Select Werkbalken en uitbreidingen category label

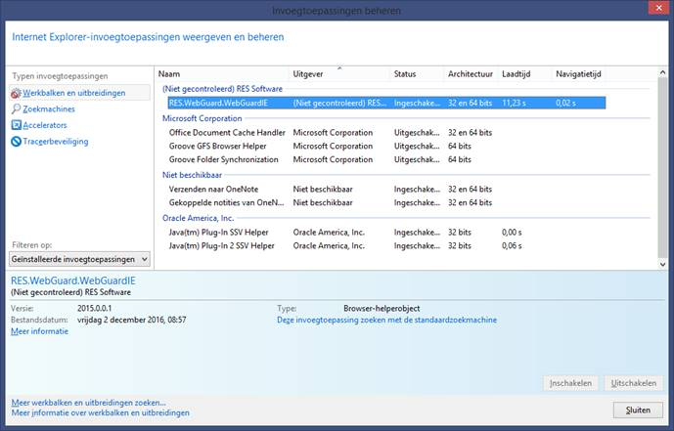(74, 93)
